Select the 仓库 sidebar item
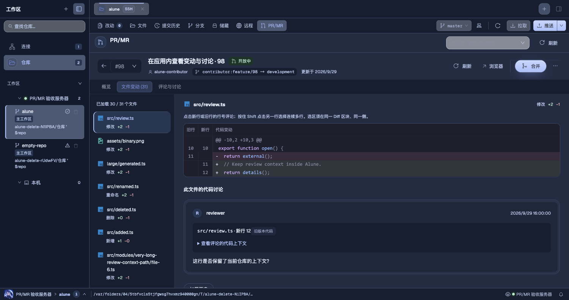This screenshot has height=300, width=569. [x=45, y=63]
